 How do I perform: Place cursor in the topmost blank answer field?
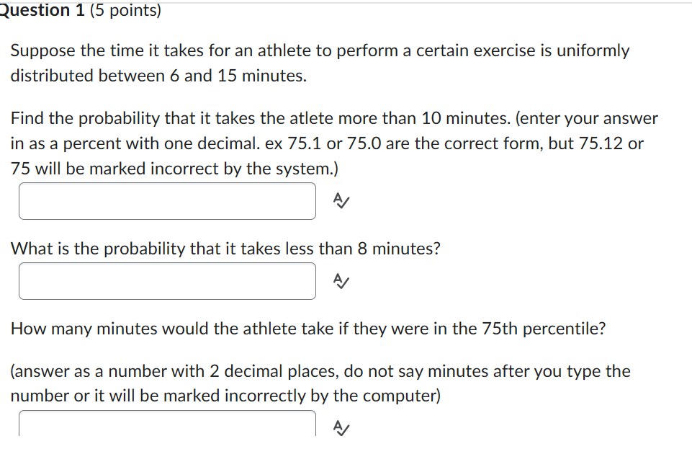coord(166,201)
